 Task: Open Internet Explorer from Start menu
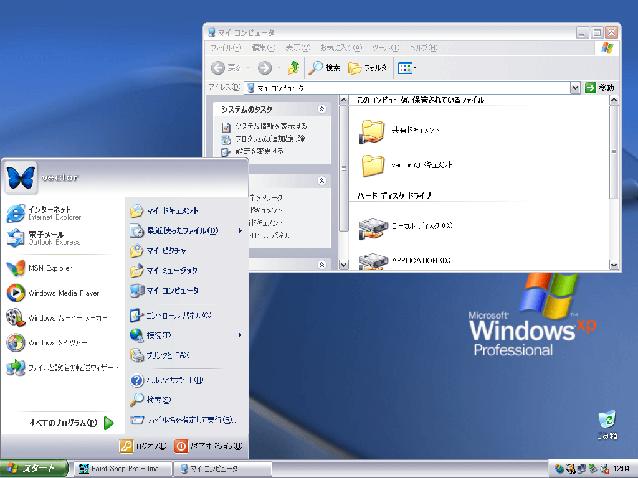coord(44,213)
